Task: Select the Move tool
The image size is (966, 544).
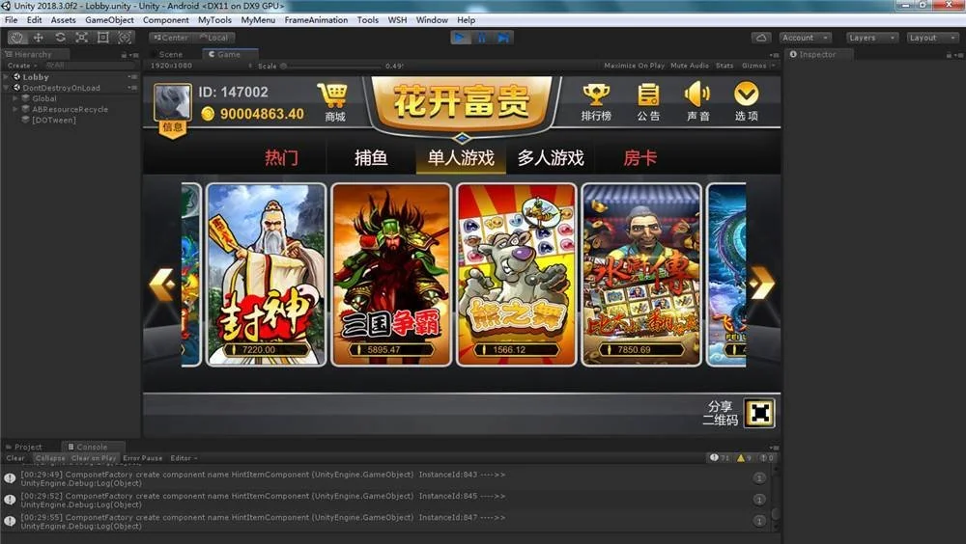Action: [x=39, y=38]
